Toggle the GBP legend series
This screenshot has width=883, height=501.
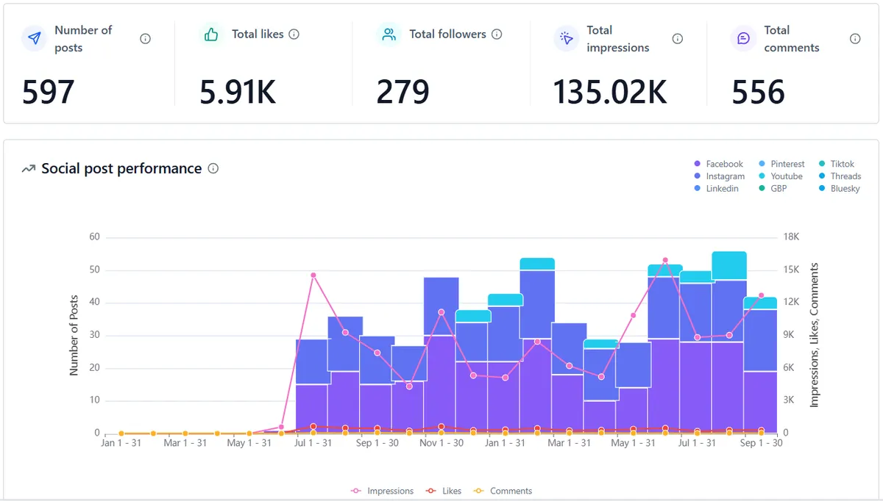(773, 189)
